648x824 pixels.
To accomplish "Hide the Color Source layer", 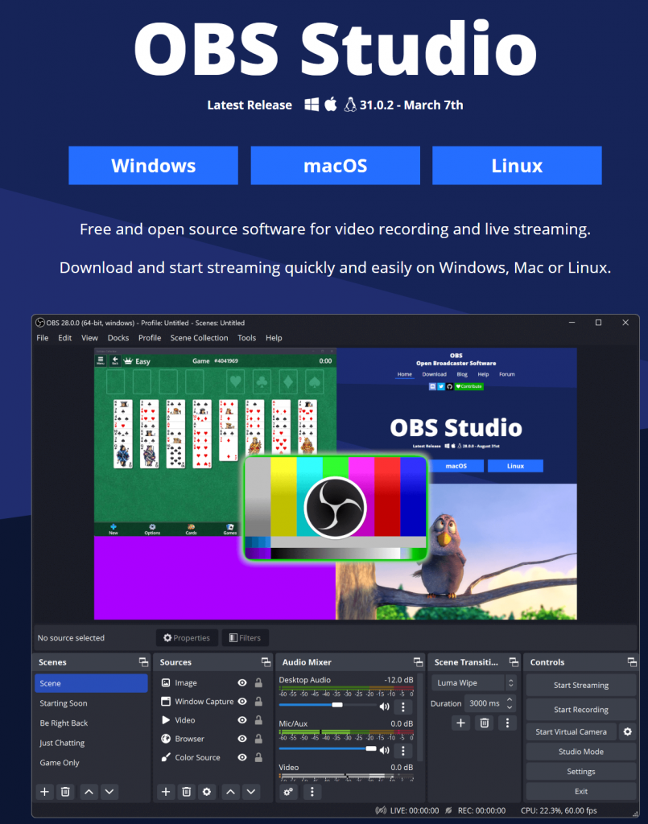I will (x=242, y=757).
